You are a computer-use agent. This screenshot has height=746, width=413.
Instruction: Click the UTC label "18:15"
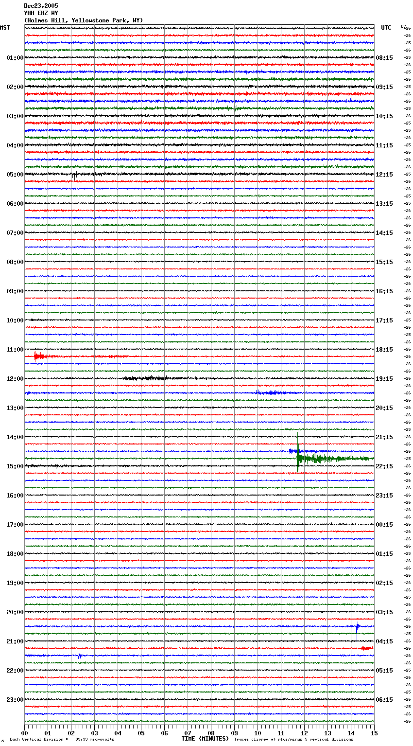(x=384, y=350)
